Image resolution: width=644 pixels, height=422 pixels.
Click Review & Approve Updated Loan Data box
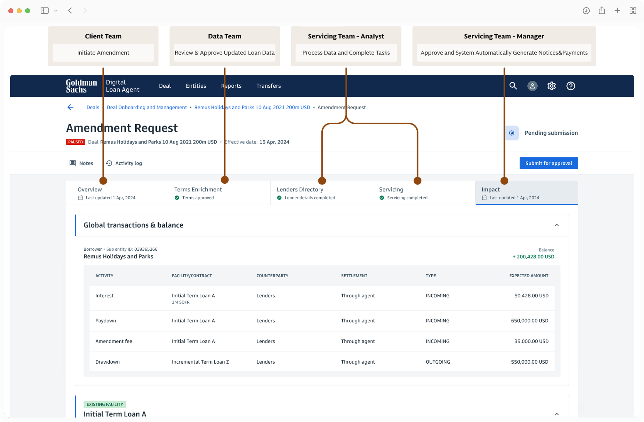pos(225,53)
